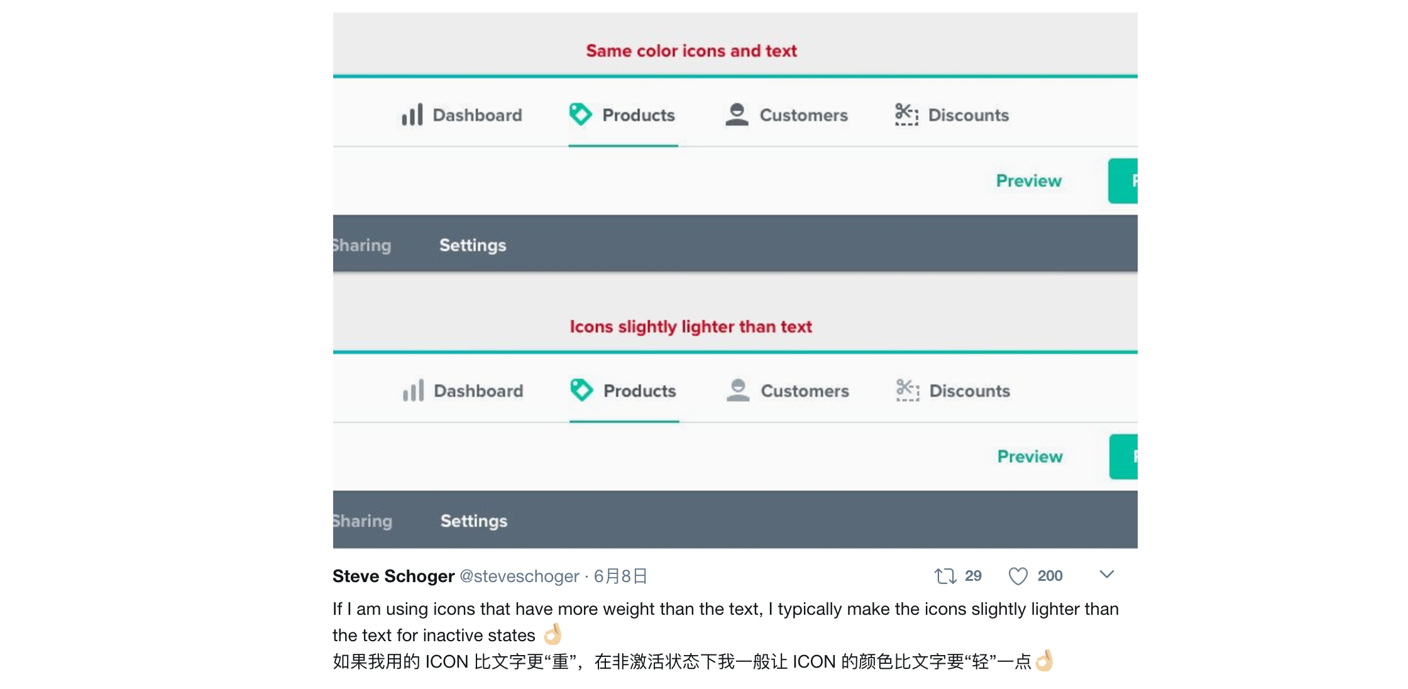The height and width of the screenshot is (689, 1408).
Task: Click the scissors coupon icon beside top Discounts
Action: [906, 114]
